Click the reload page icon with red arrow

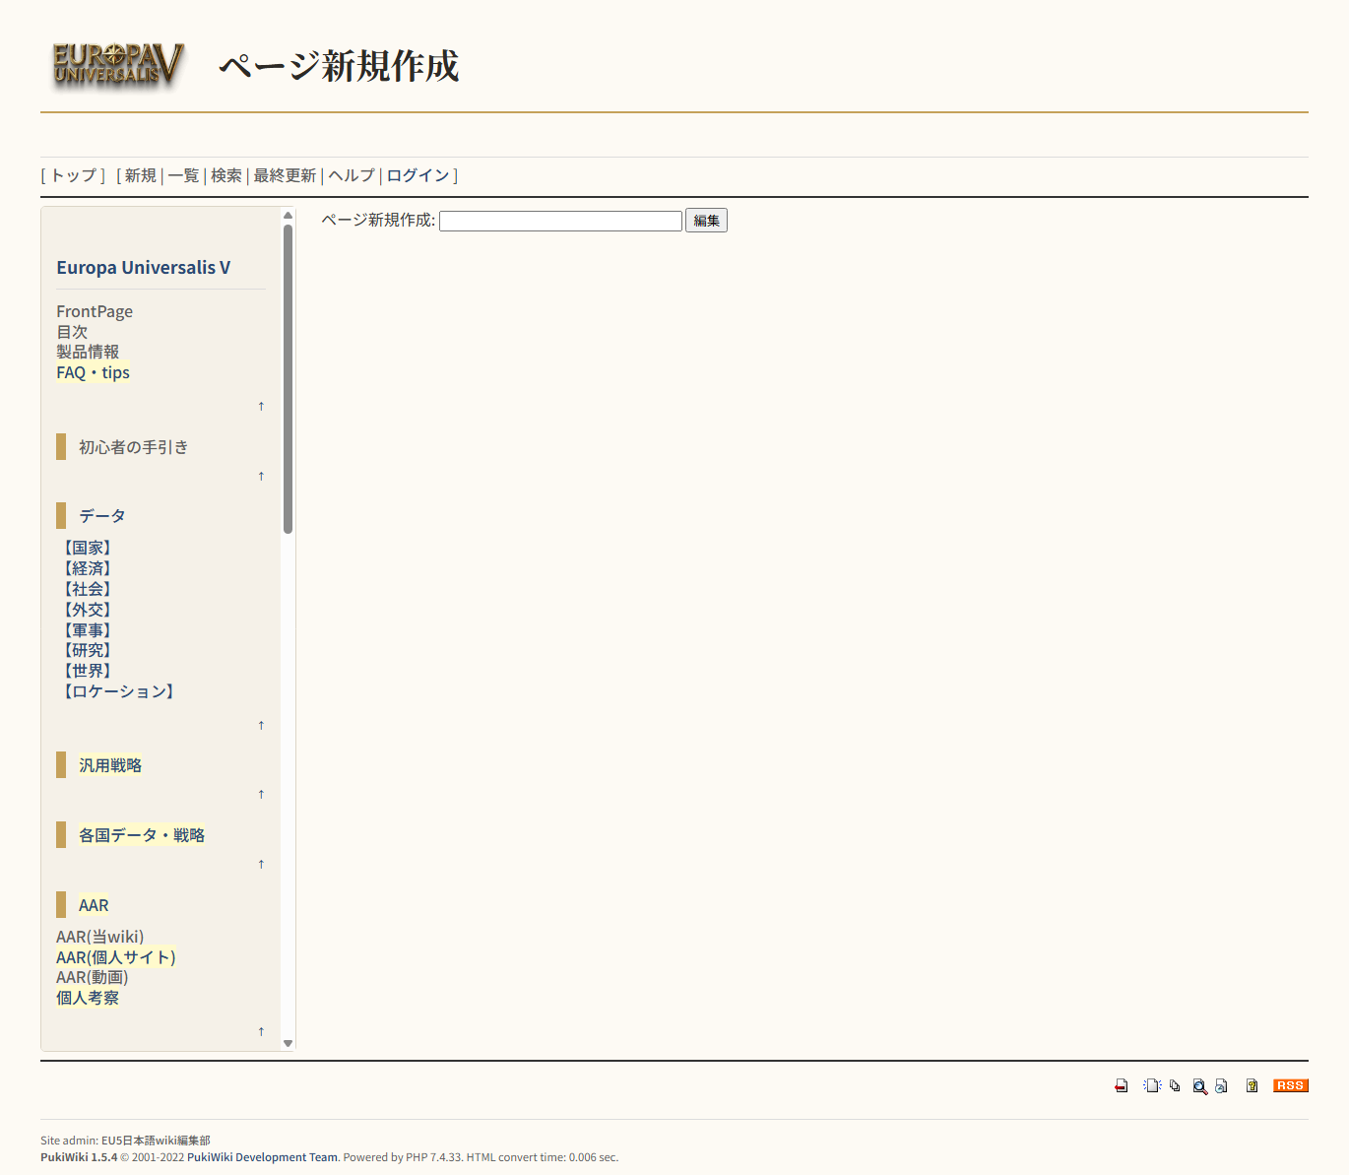click(1122, 1085)
